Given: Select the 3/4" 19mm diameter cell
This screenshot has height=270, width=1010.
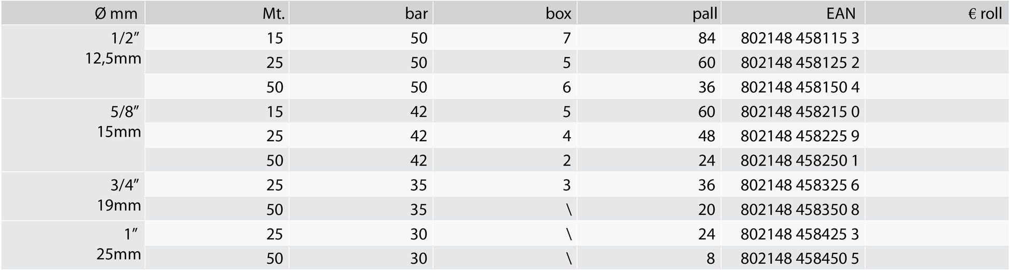Looking at the screenshot, I should tap(73, 196).
